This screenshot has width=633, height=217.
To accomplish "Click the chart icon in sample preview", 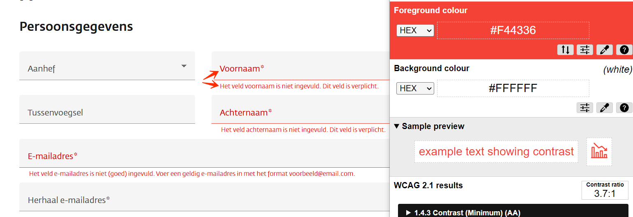I will point(599,152).
